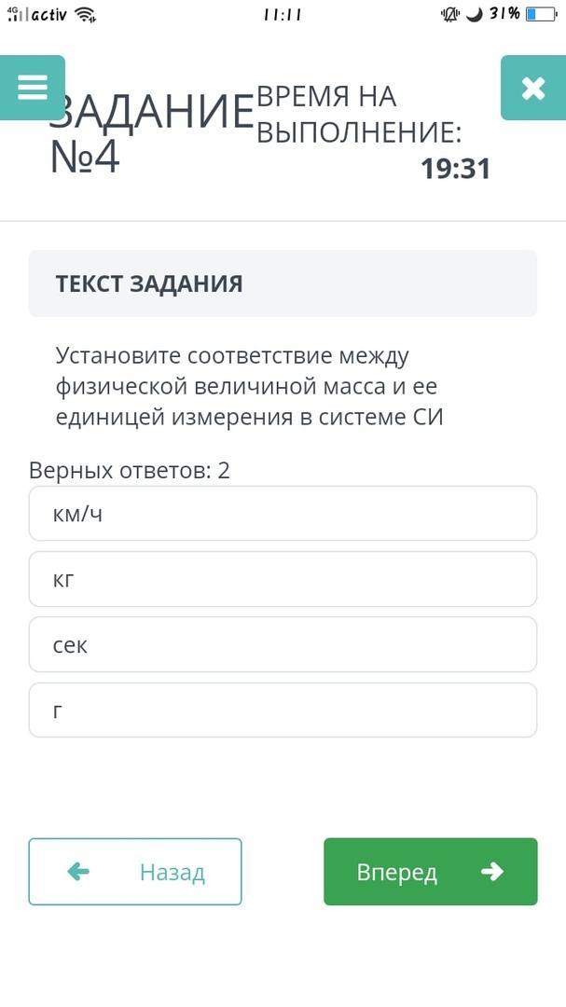Close the quiz with the X button
This screenshot has height=1007, width=566.
coord(532,88)
